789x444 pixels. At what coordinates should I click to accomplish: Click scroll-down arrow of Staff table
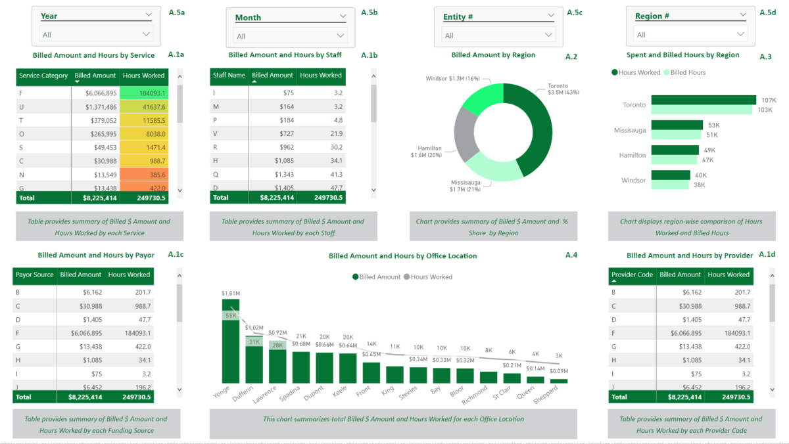tap(374, 190)
